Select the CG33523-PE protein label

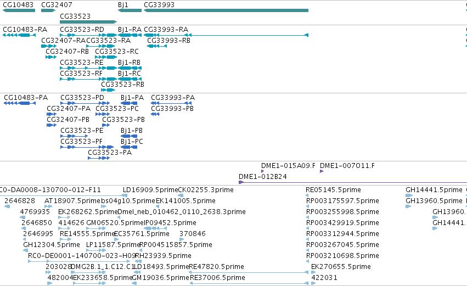coord(82,131)
